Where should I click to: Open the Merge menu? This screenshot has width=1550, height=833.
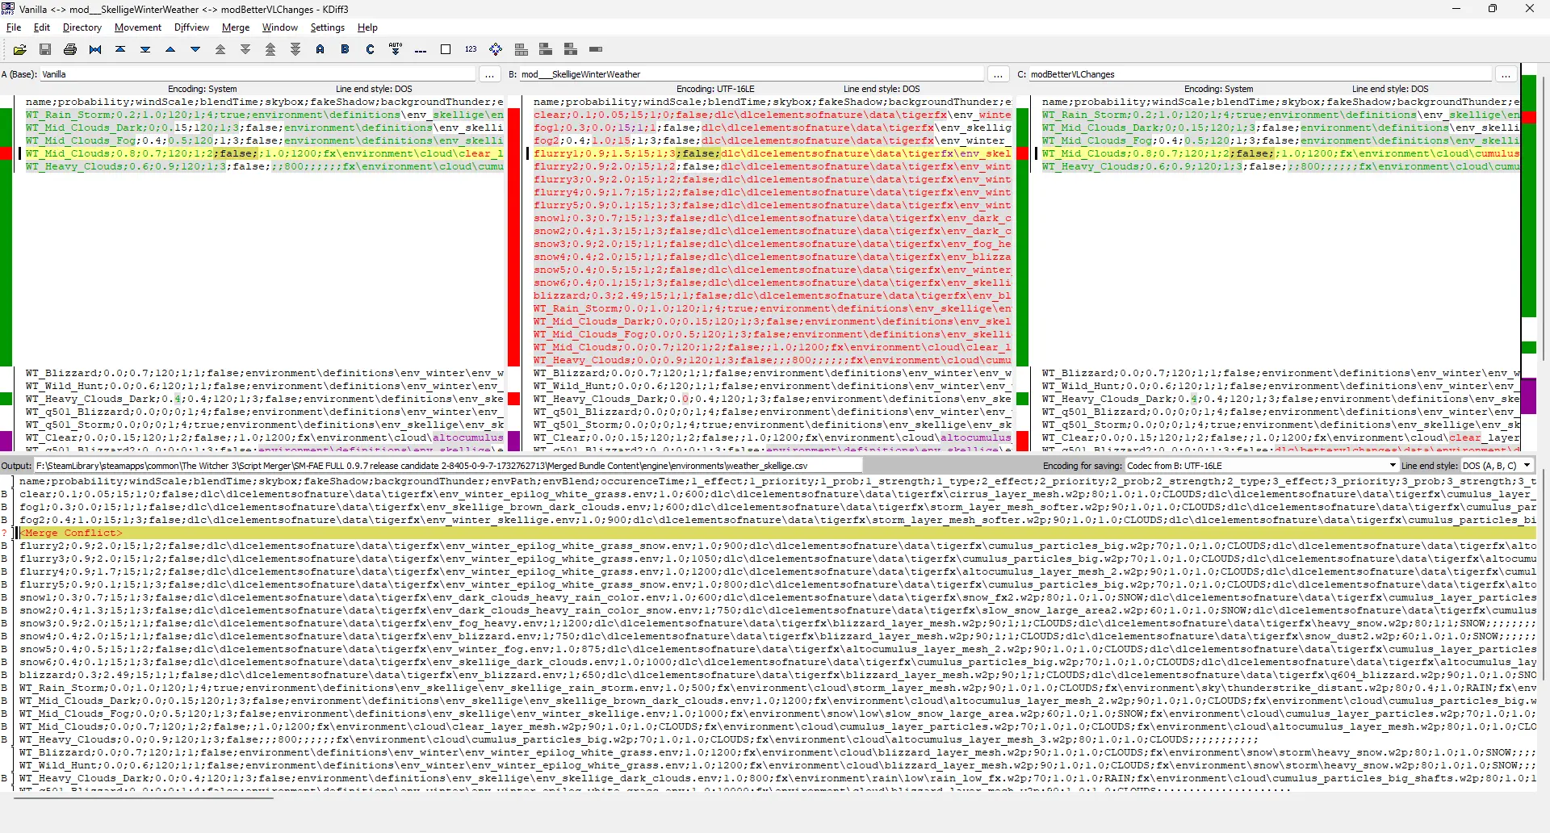click(236, 27)
